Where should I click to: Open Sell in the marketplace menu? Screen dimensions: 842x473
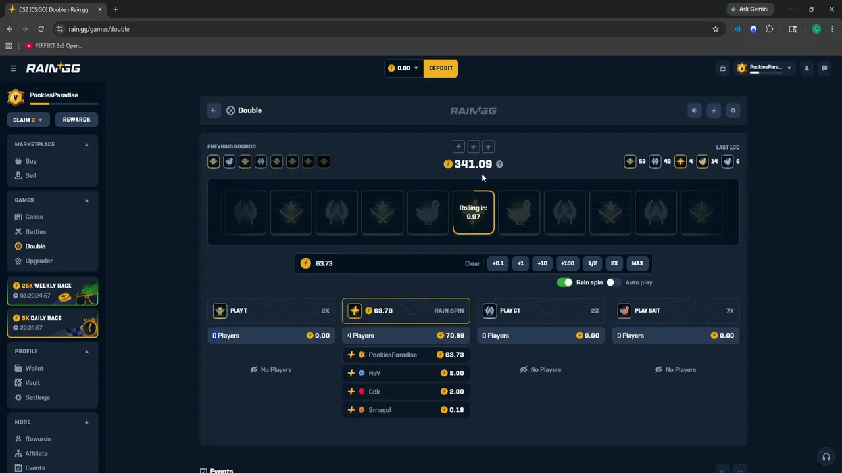(30, 175)
